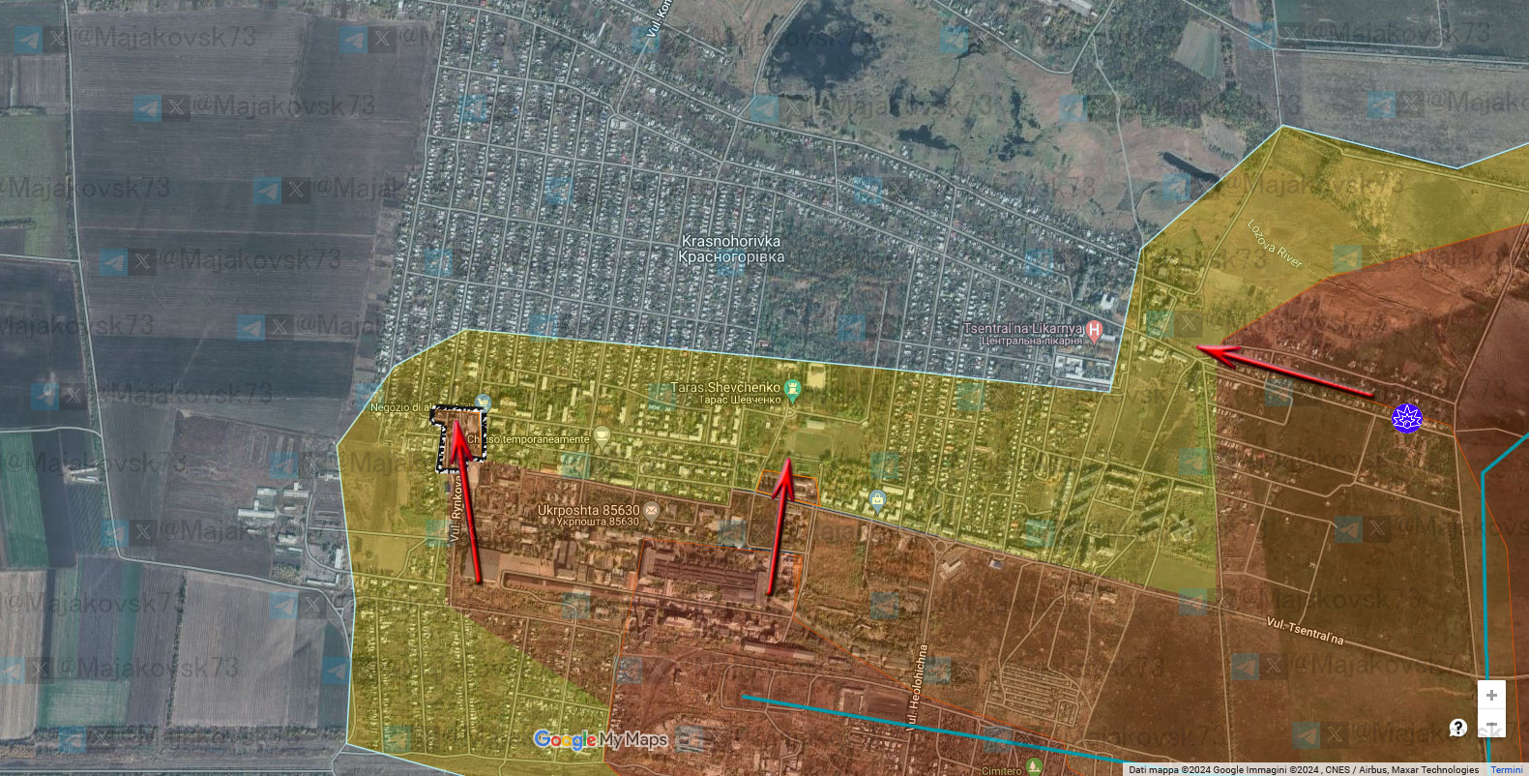Open the help question mark icon
1529x776 pixels.
click(1458, 728)
